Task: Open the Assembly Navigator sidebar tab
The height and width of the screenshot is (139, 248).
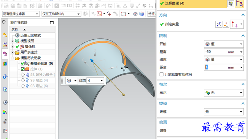Action: (5, 35)
